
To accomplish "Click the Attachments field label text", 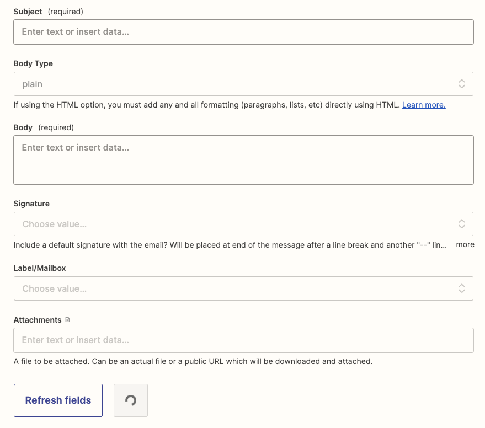I will pyautogui.click(x=38, y=320).
